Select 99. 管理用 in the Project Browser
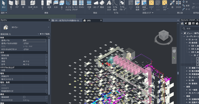Image resolution: width=199 pixels, height=104 pixels. tap(193, 83)
